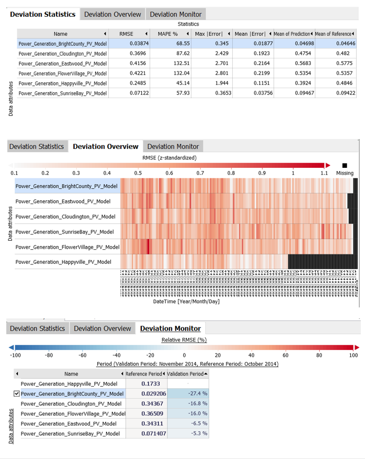Open Deviation Overview tab above Relative RMSE scale
This screenshot has width=365, height=459.
pyautogui.click(x=102, y=328)
